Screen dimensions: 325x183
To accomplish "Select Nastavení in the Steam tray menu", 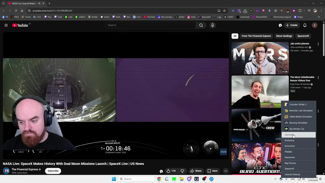I will [299, 157].
